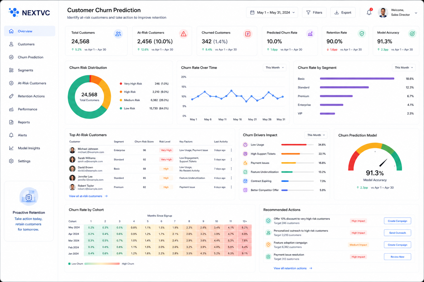This screenshot has width=424, height=282.
Task: Open the menu for David Brown's row
Action: pyautogui.click(x=231, y=169)
